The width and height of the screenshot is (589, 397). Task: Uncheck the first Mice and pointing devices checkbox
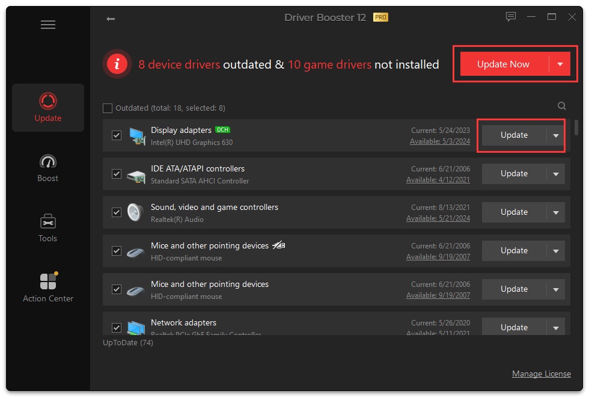pyautogui.click(x=117, y=251)
